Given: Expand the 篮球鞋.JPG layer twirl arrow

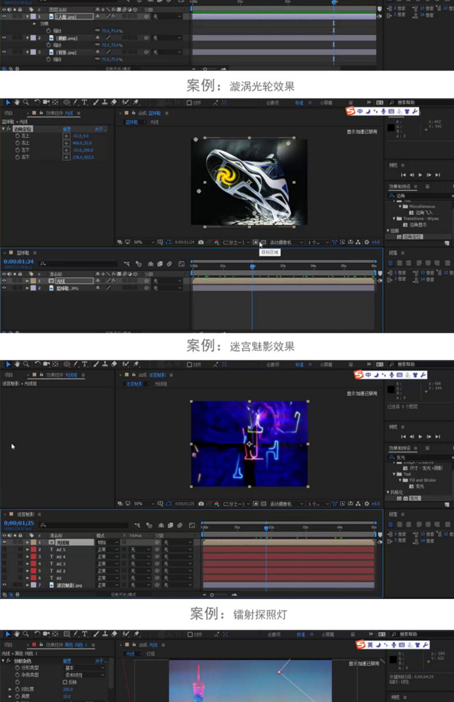Looking at the screenshot, I should coord(27,288).
